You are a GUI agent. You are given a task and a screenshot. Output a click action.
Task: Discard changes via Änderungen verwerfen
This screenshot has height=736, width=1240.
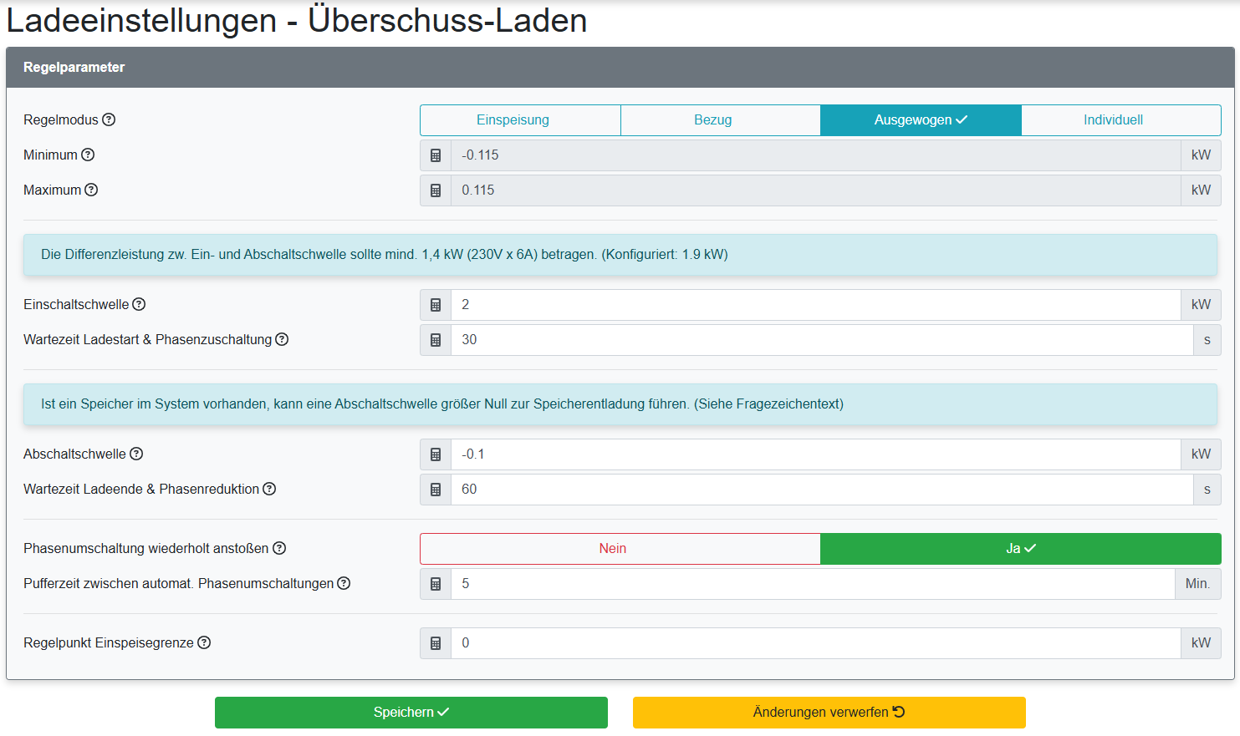click(x=829, y=713)
